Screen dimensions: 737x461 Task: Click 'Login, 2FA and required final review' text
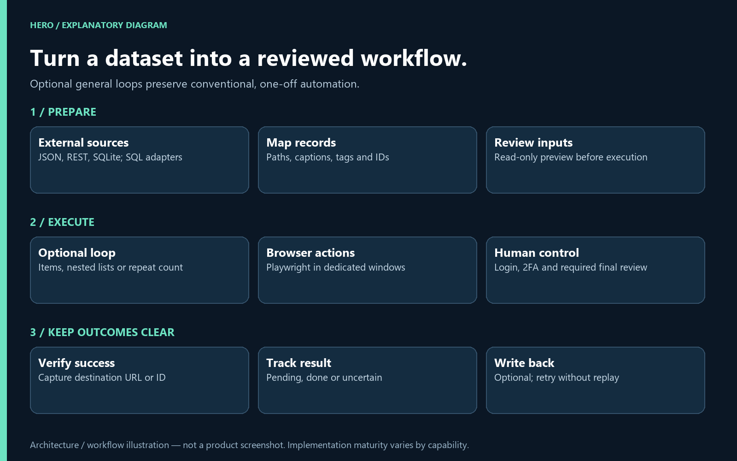571,267
